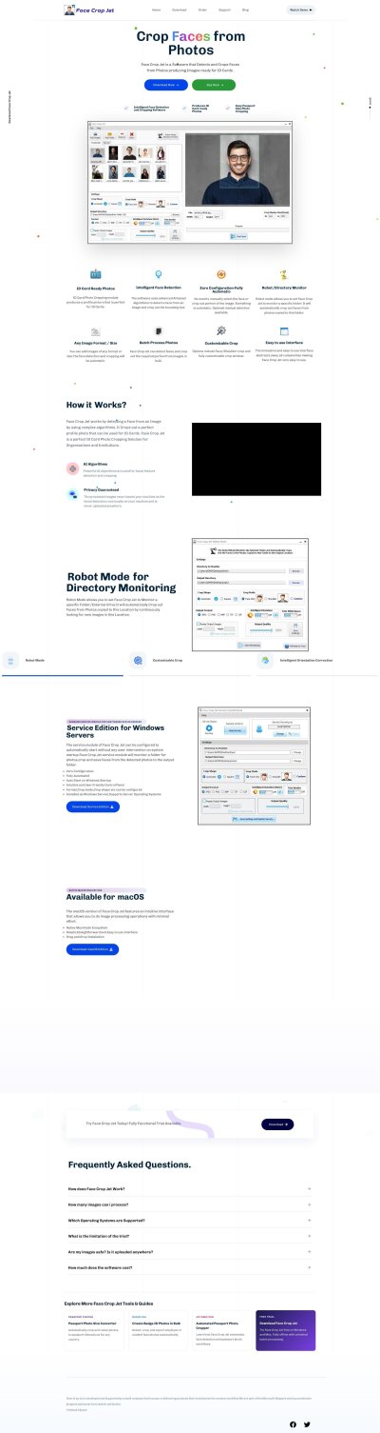Image resolution: width=380 pixels, height=1433 pixels.
Task: Open the Support menu item in the navigation
Action: pos(223,9)
